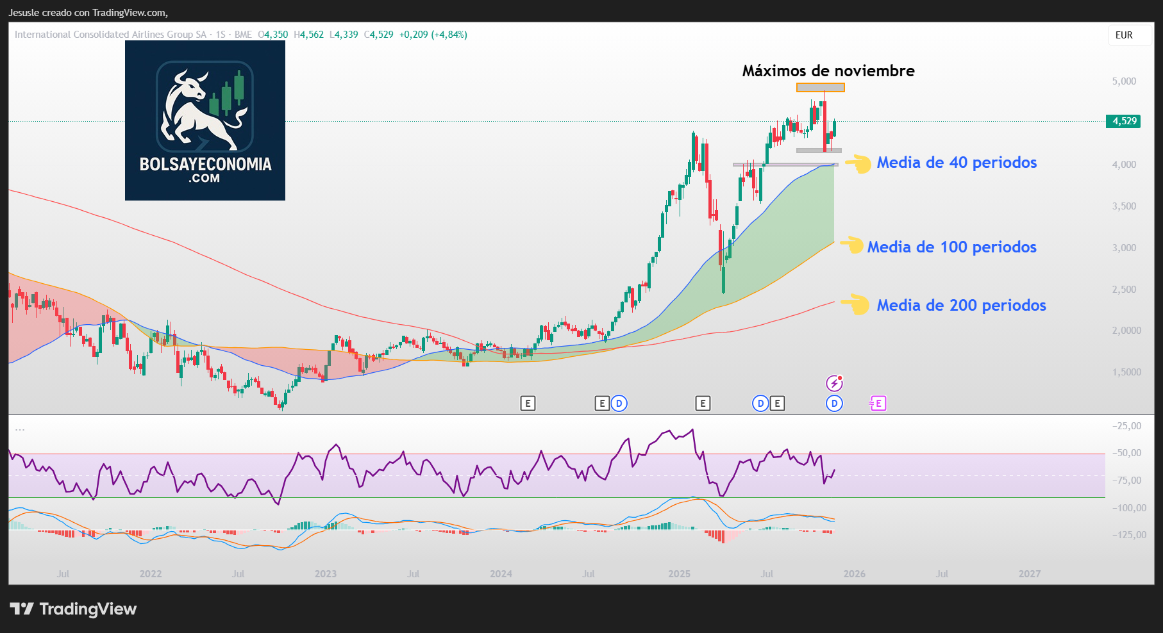Click the BOLSAYECONOMIA.COM watermark logo

click(x=205, y=122)
